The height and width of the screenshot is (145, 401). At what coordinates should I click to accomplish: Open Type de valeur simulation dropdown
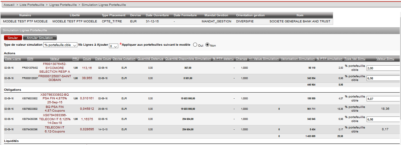coord(60,45)
